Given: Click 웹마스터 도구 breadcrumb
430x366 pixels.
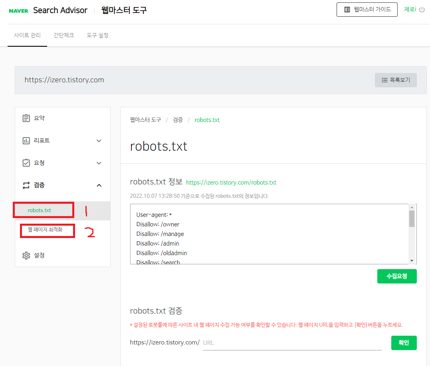Looking at the screenshot, I should 146,120.
